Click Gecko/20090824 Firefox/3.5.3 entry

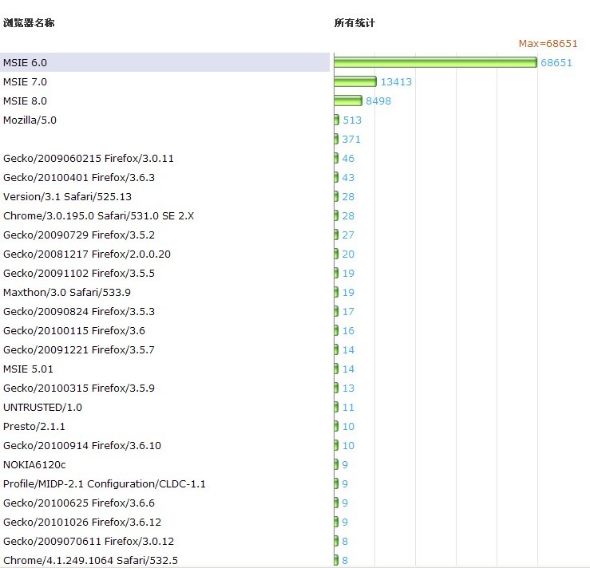(79, 312)
